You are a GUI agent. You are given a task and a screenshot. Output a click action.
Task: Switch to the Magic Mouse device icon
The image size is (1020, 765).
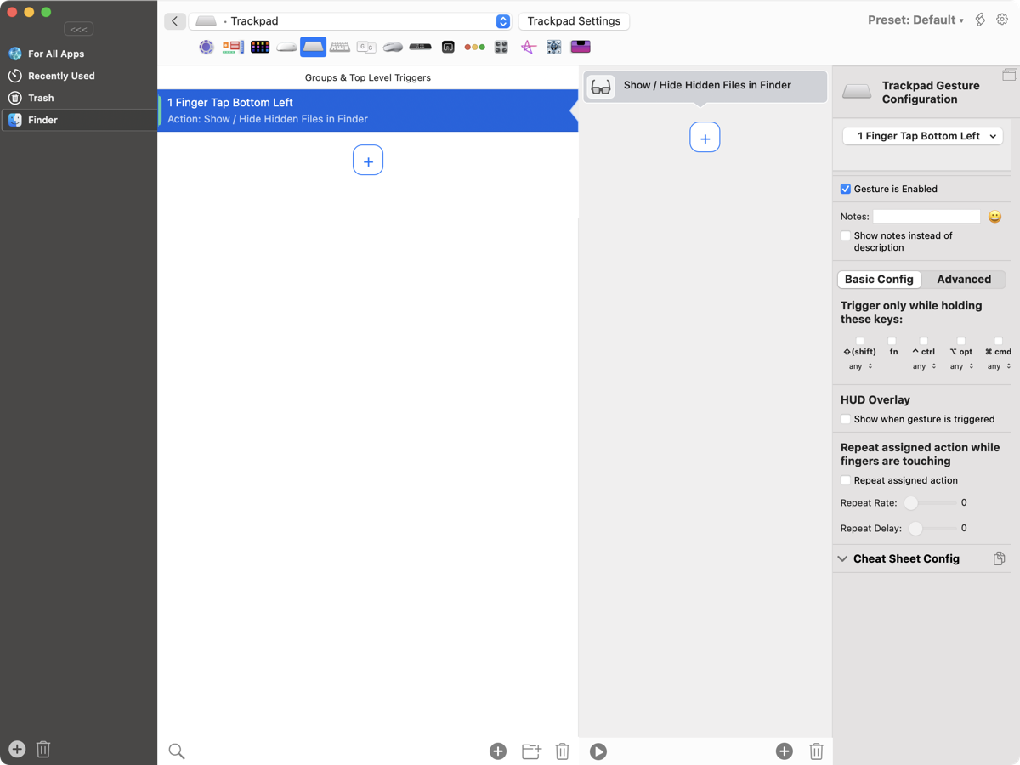(x=286, y=47)
